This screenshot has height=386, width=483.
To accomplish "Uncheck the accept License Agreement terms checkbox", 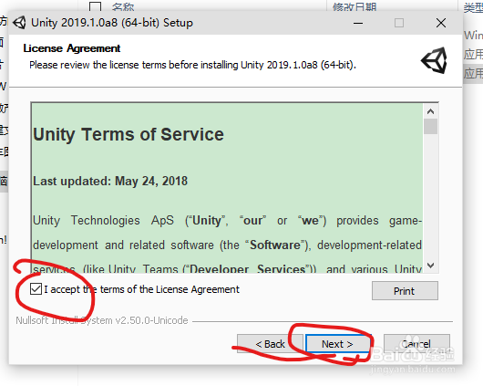I will pyautogui.click(x=36, y=289).
